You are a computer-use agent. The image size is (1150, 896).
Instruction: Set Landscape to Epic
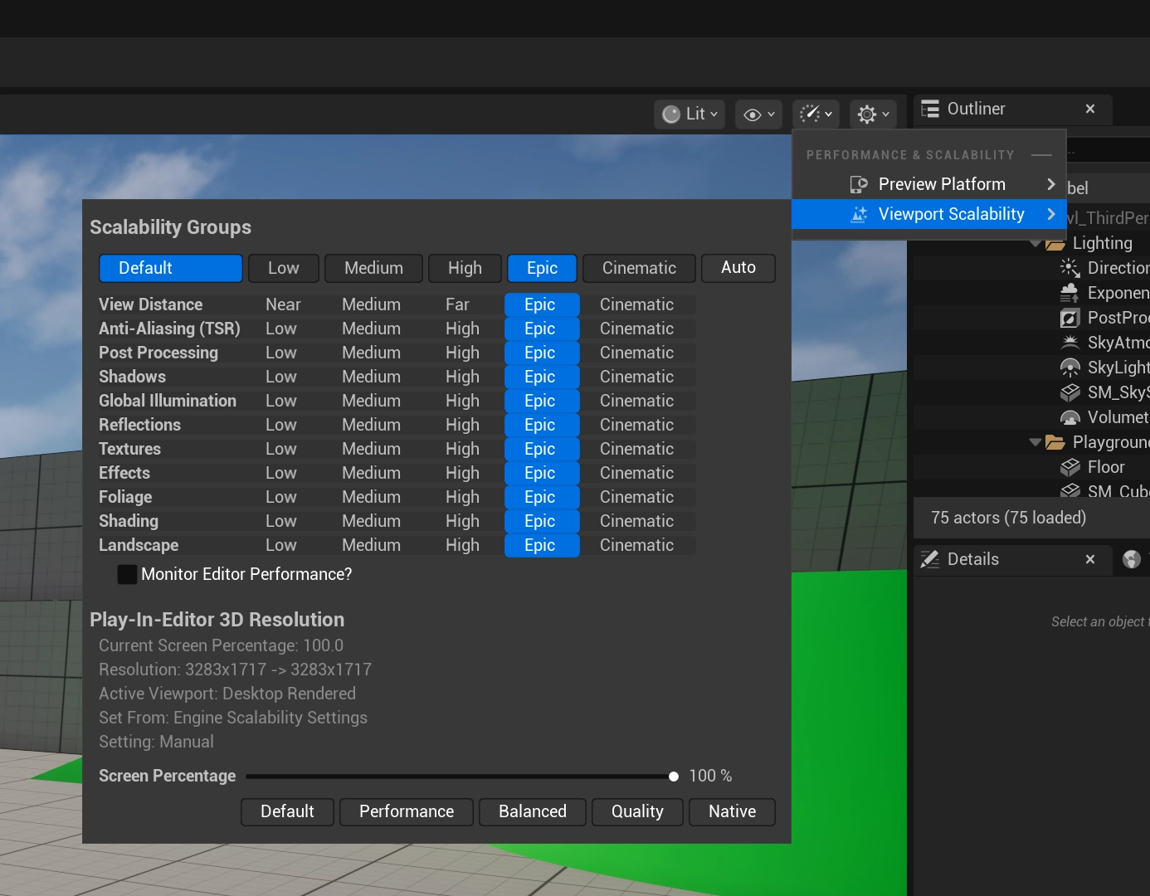pyautogui.click(x=540, y=545)
